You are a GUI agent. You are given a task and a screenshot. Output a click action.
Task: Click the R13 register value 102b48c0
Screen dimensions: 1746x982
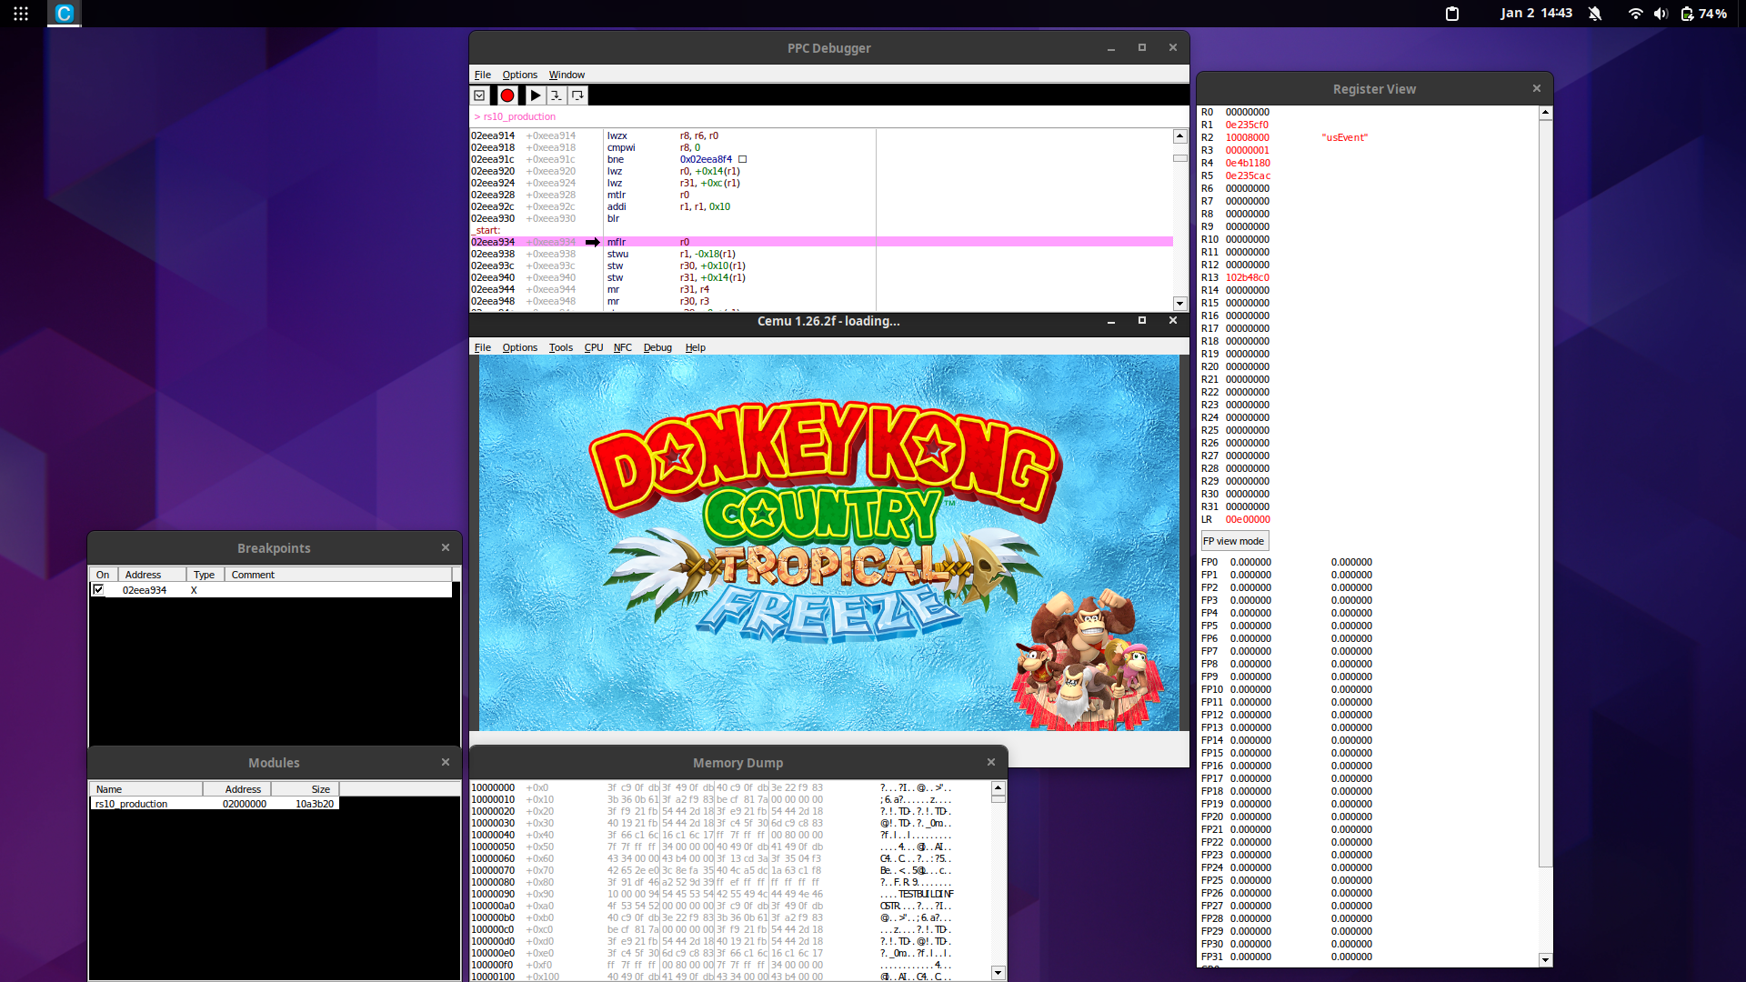click(1248, 278)
